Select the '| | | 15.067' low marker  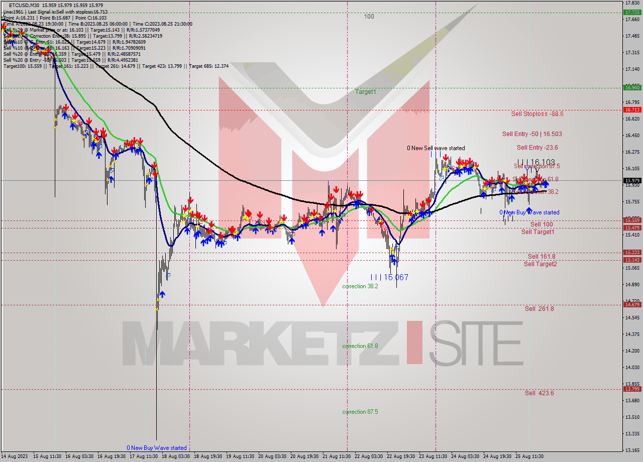[x=389, y=277]
